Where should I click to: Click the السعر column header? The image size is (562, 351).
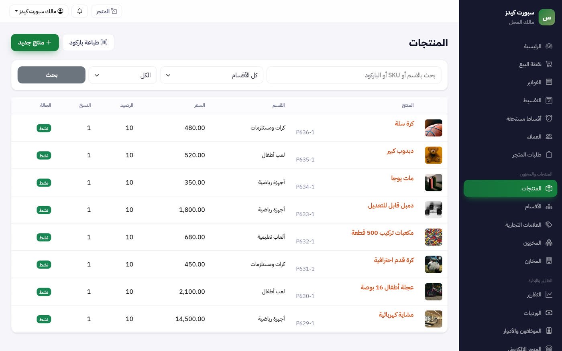click(x=200, y=105)
